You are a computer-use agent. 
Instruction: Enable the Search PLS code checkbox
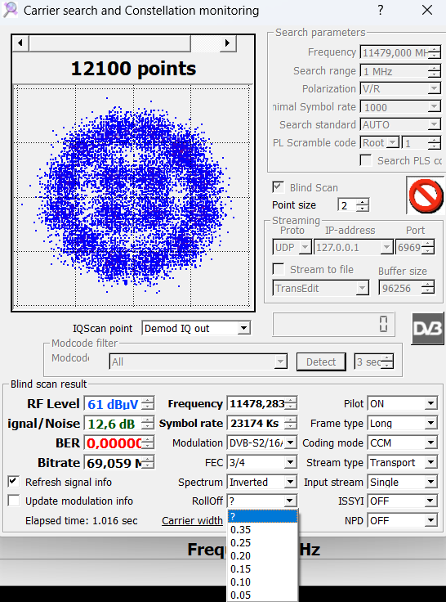tap(366, 160)
